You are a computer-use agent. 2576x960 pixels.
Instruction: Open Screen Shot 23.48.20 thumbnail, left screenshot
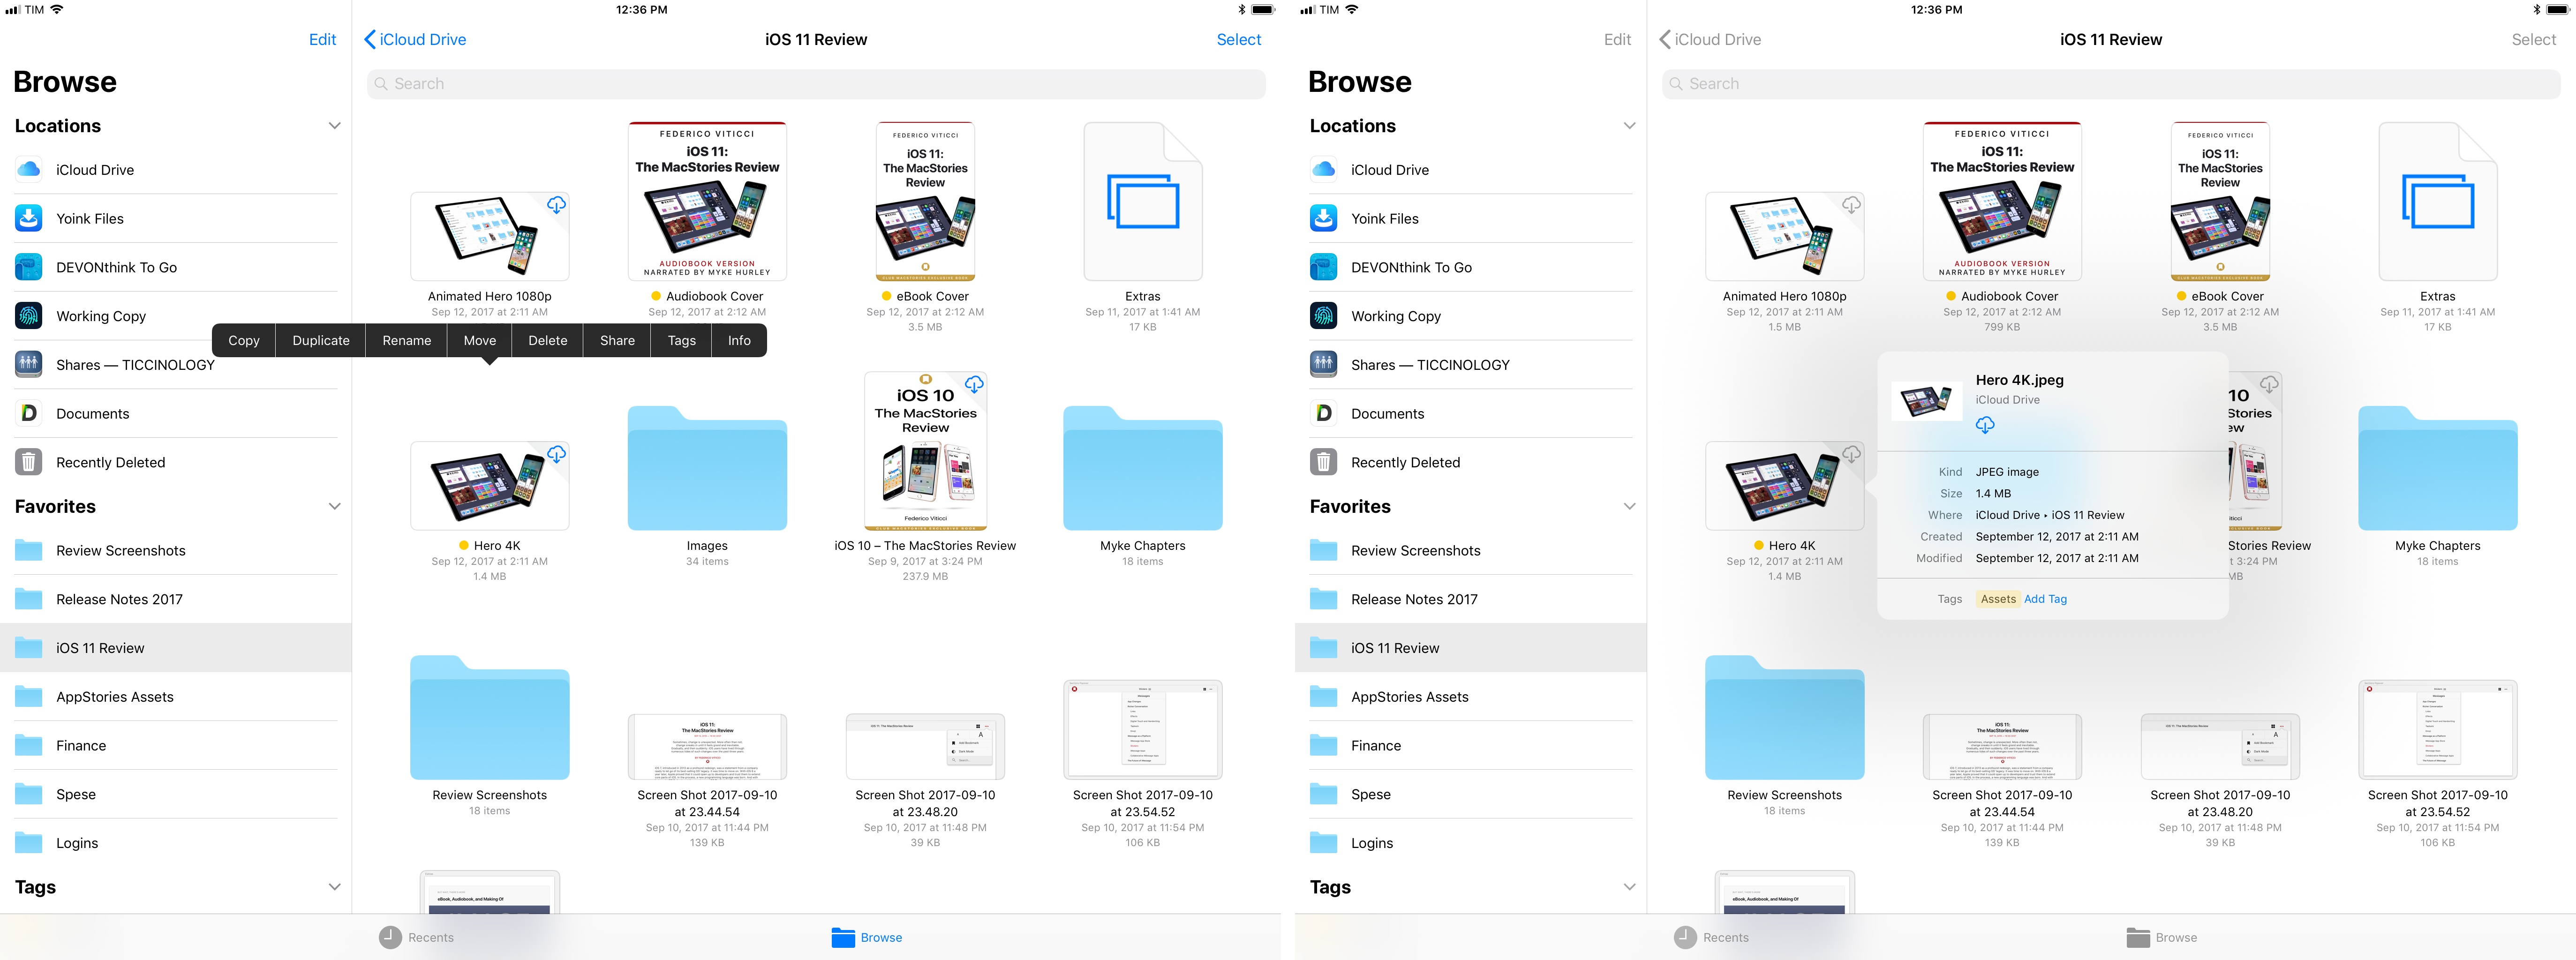(925, 747)
